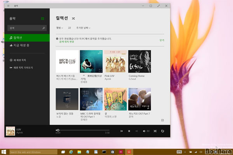This screenshot has height=155, width=233.
Task: Click the G.Soul artist name text
Action: click(x=132, y=79)
